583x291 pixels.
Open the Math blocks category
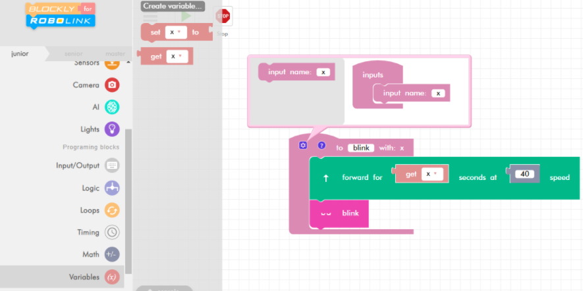(x=112, y=254)
